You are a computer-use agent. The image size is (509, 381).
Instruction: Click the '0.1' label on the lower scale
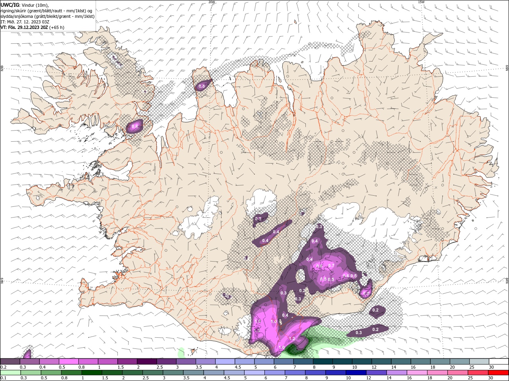click(4, 378)
